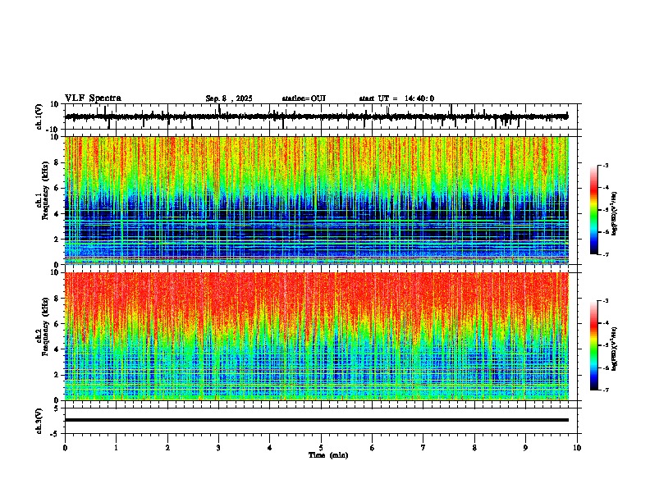The height and width of the screenshot is (502, 650).
Task: Click the 'start UT = 14:40:0' label
Action: (396, 98)
